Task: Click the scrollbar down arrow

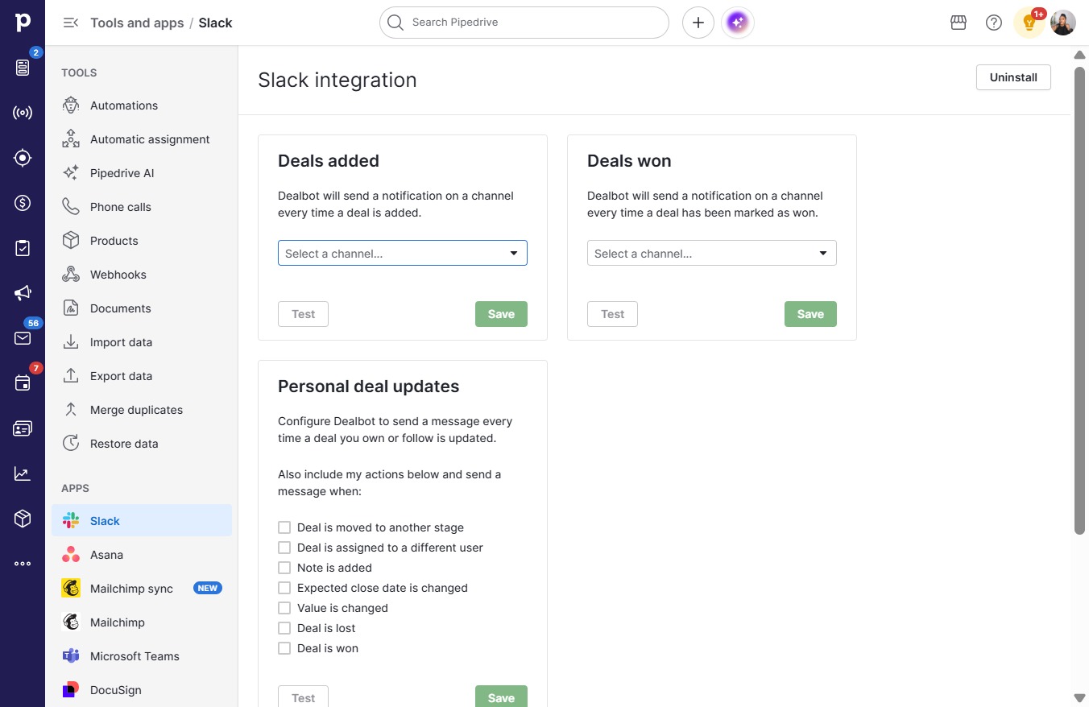Action: (x=1079, y=697)
